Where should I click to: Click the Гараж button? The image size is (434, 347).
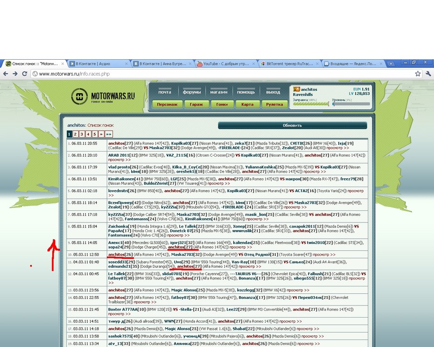tap(196, 104)
